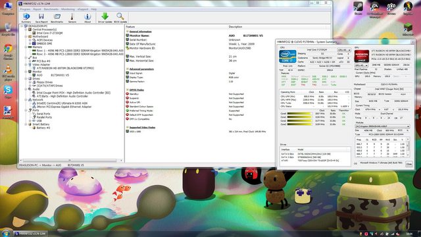Collapse the Memory tree node
Image resolution: width=421 pixels, height=237 pixels.
tap(26, 47)
